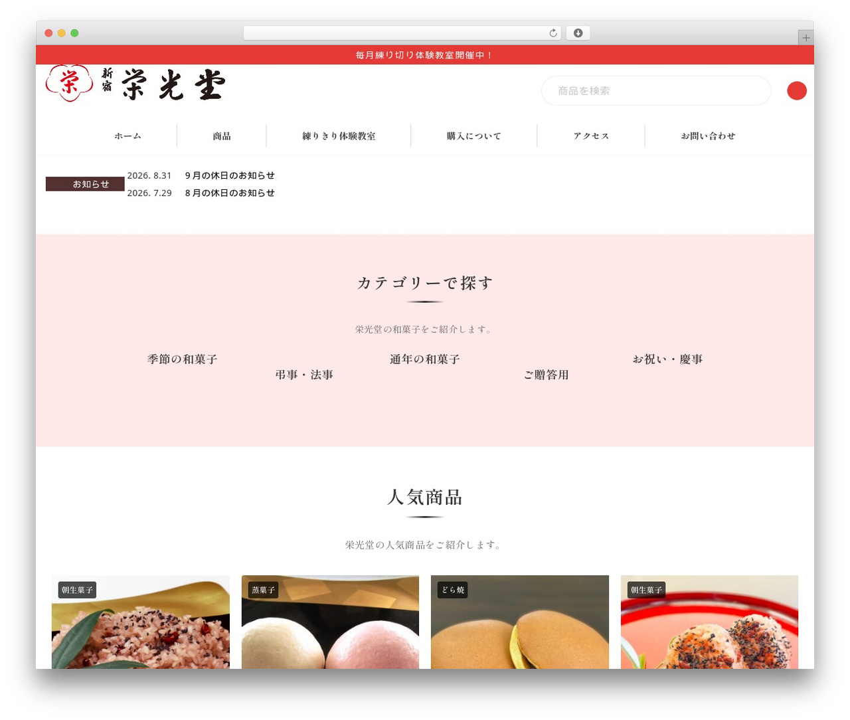Browse the ご贈答用 category
This screenshot has height=720, width=850.
(547, 375)
